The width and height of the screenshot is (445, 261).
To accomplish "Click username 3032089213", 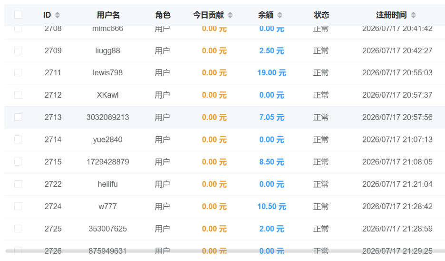I will point(107,117).
